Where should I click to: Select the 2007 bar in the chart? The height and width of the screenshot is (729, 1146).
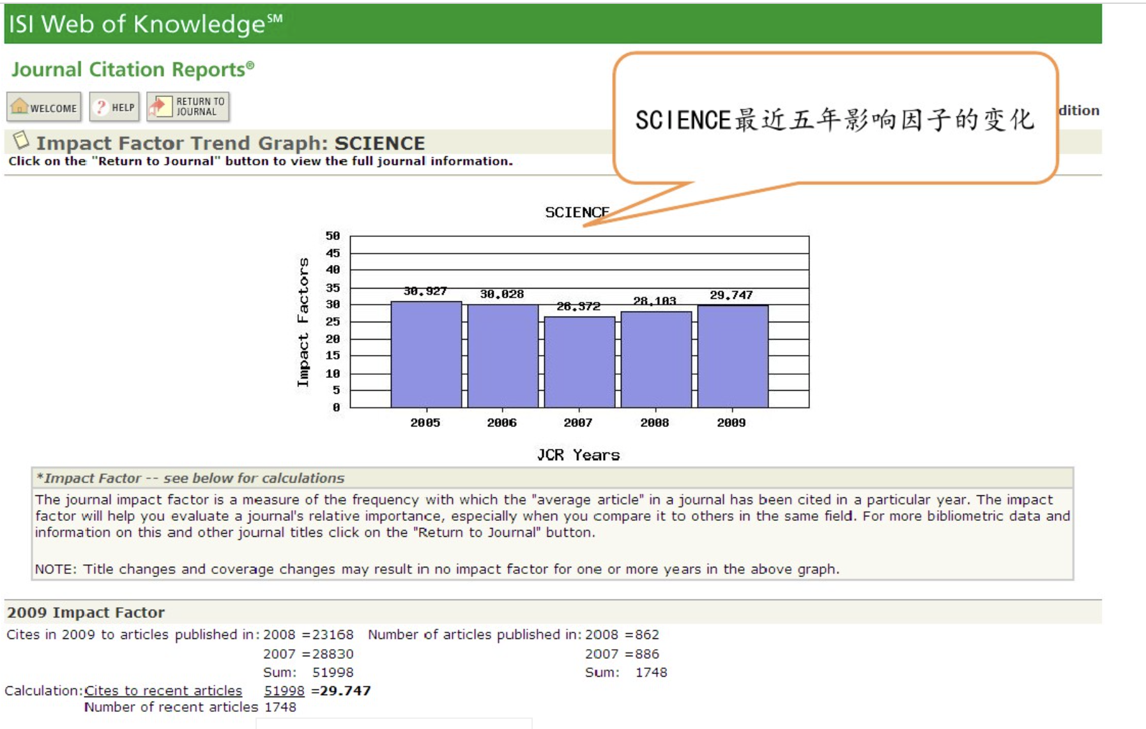point(579,362)
